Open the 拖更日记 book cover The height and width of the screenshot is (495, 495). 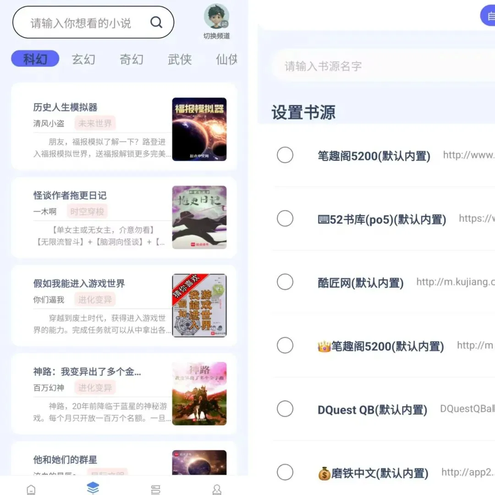(x=199, y=217)
